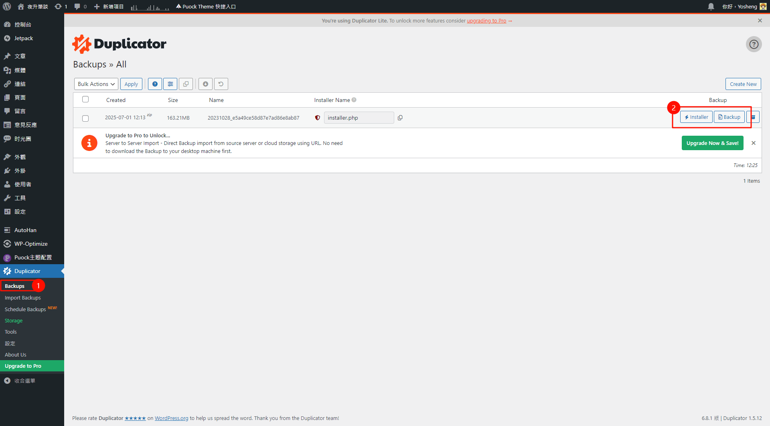The width and height of the screenshot is (770, 426).
Task: Open 新增項目 in the admin bar
Action: coord(109,6)
